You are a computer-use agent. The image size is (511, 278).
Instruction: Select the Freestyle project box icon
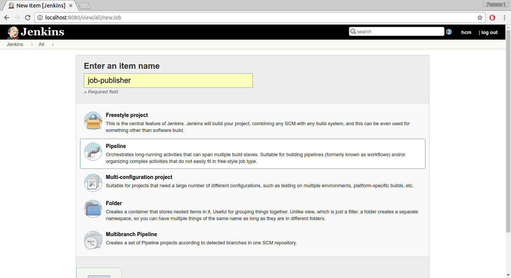(93, 121)
